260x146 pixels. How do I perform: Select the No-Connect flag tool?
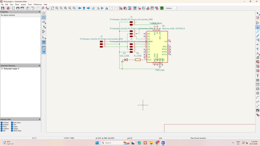(257, 45)
